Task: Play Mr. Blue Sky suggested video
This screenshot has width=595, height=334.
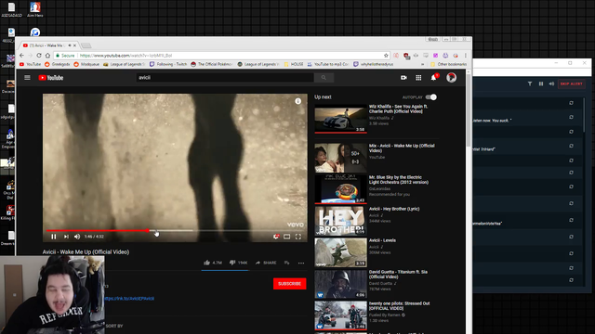Action: 341,188
